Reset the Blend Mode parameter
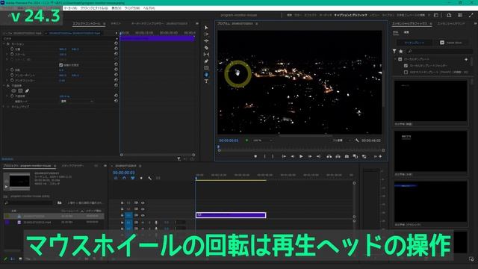This screenshot has width=478, height=269. pos(116,102)
